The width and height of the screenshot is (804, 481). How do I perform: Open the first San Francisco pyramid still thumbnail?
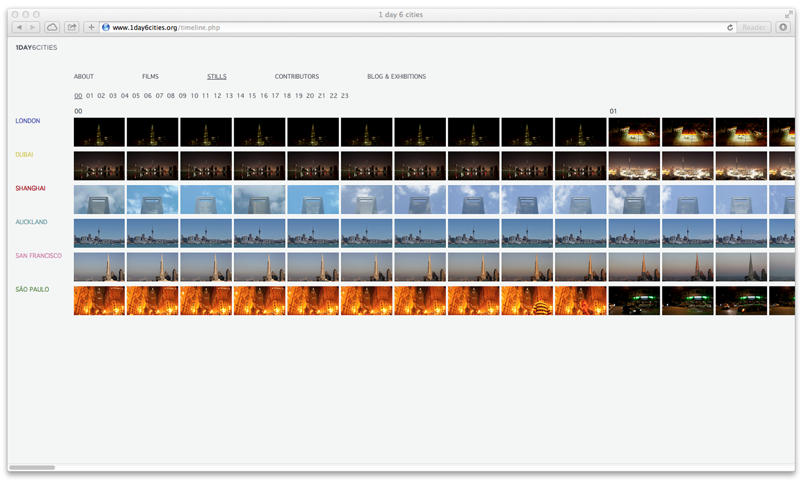(x=99, y=267)
